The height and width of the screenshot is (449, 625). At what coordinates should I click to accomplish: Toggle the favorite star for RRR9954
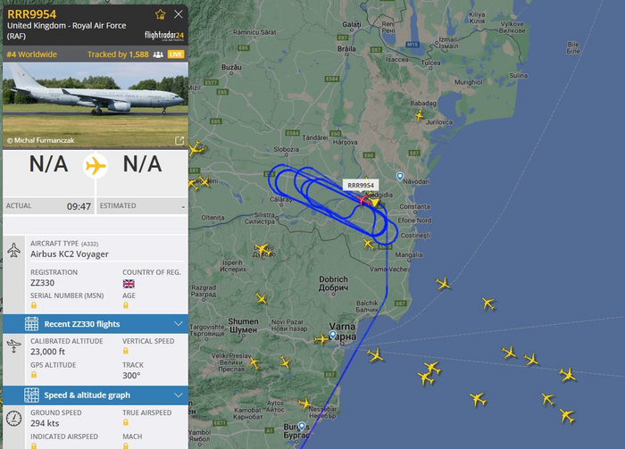[x=160, y=15]
